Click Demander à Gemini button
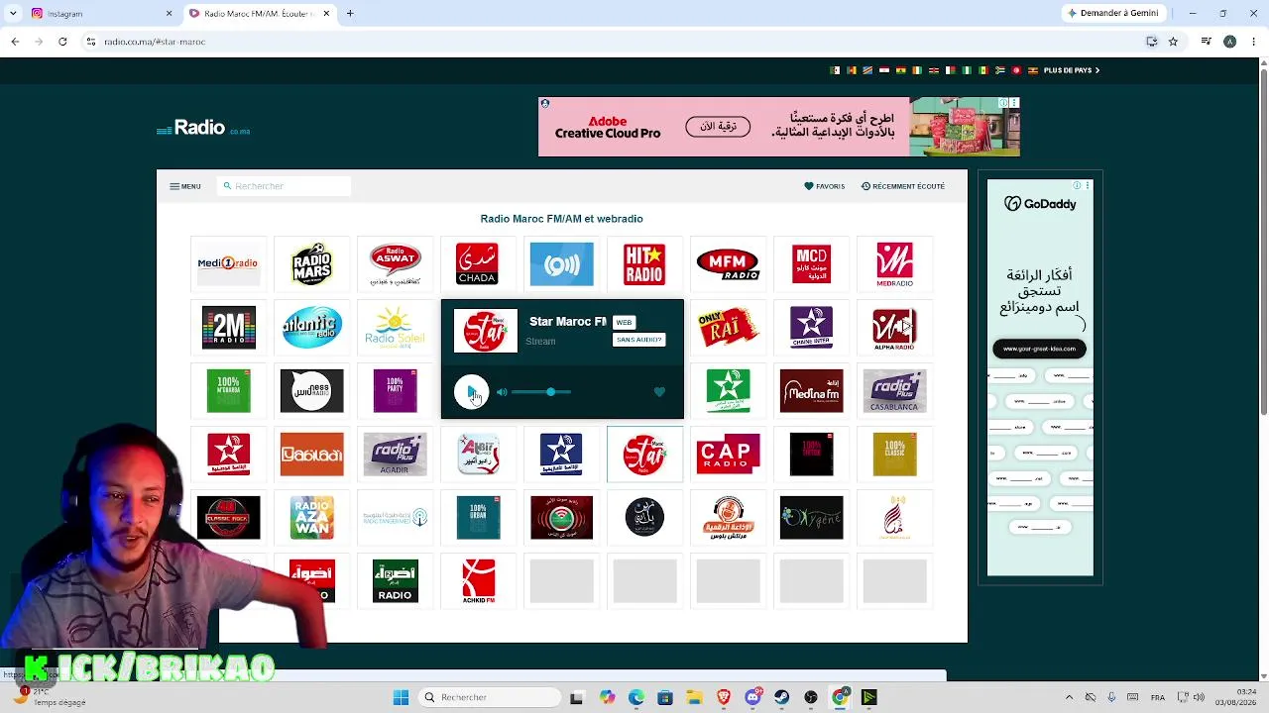 (1111, 14)
